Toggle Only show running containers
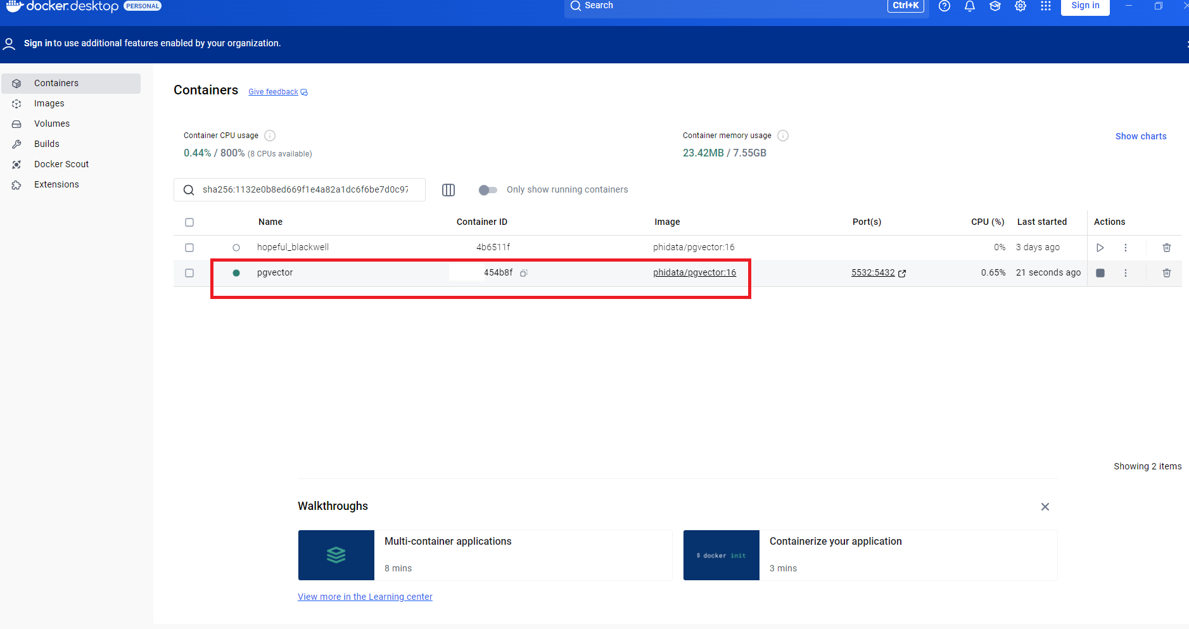This screenshot has width=1189, height=629. click(x=488, y=190)
